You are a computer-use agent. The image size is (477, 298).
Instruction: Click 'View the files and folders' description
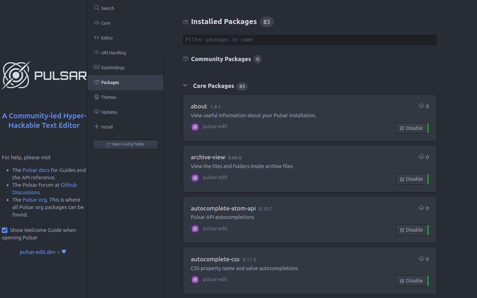[x=242, y=166]
